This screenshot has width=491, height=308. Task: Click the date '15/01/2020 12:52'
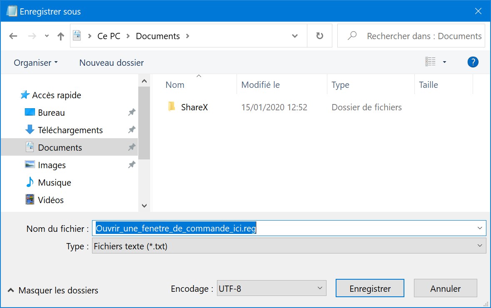pyautogui.click(x=274, y=107)
